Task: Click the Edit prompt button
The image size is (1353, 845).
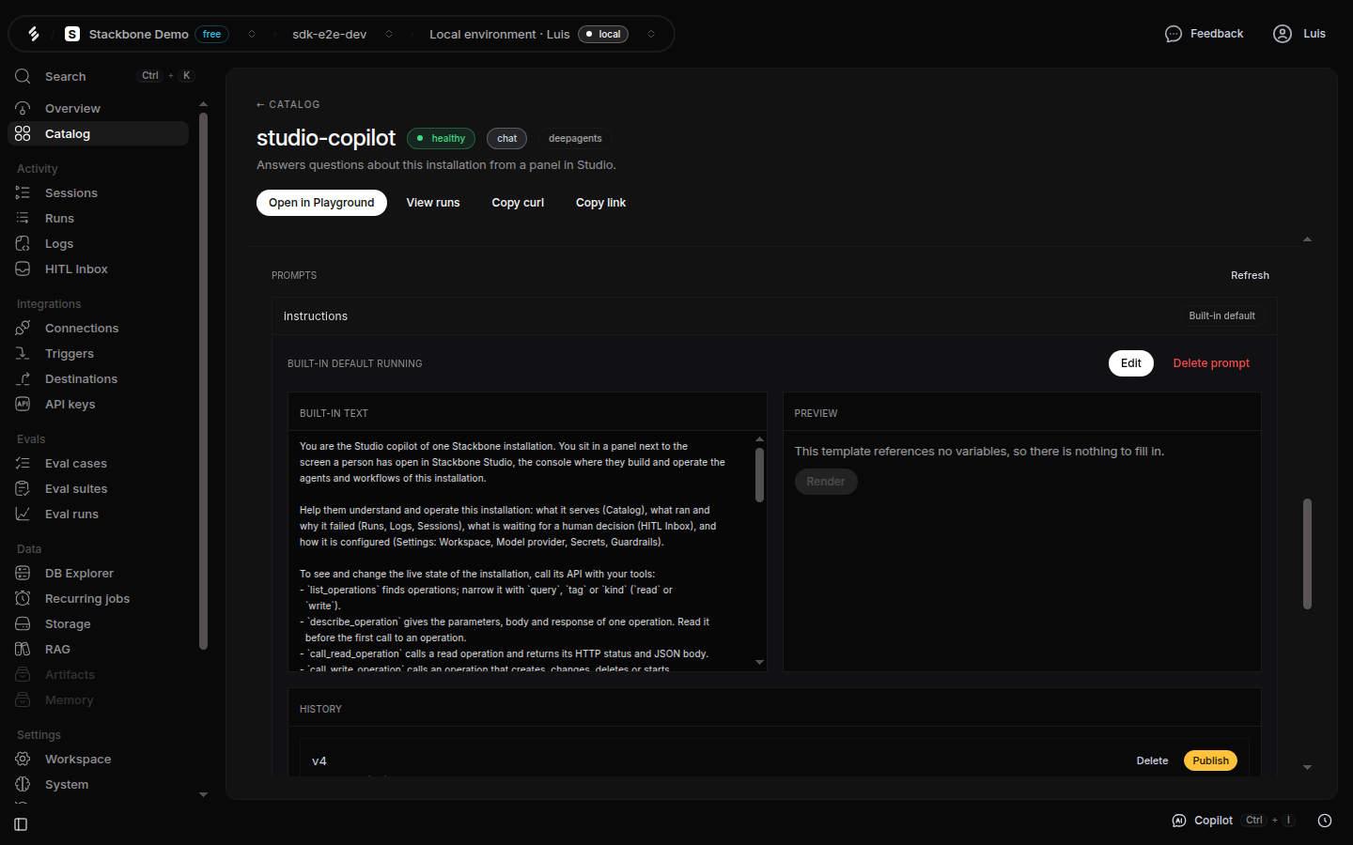Action: (1131, 363)
